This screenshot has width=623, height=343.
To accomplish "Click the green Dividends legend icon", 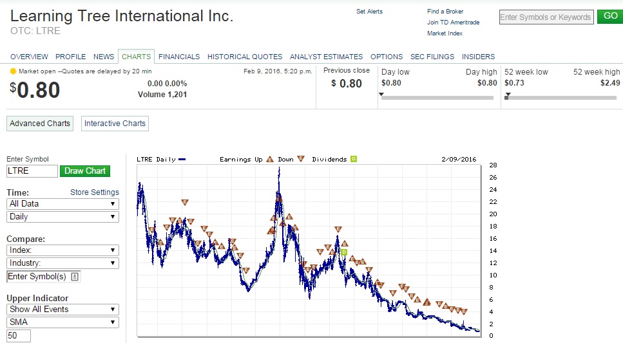I will tap(354, 159).
